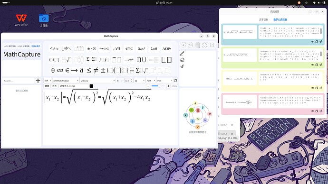Open the first dropdown left of XITSMath-Regular
The height and width of the screenshot is (184, 328).
[48, 81]
